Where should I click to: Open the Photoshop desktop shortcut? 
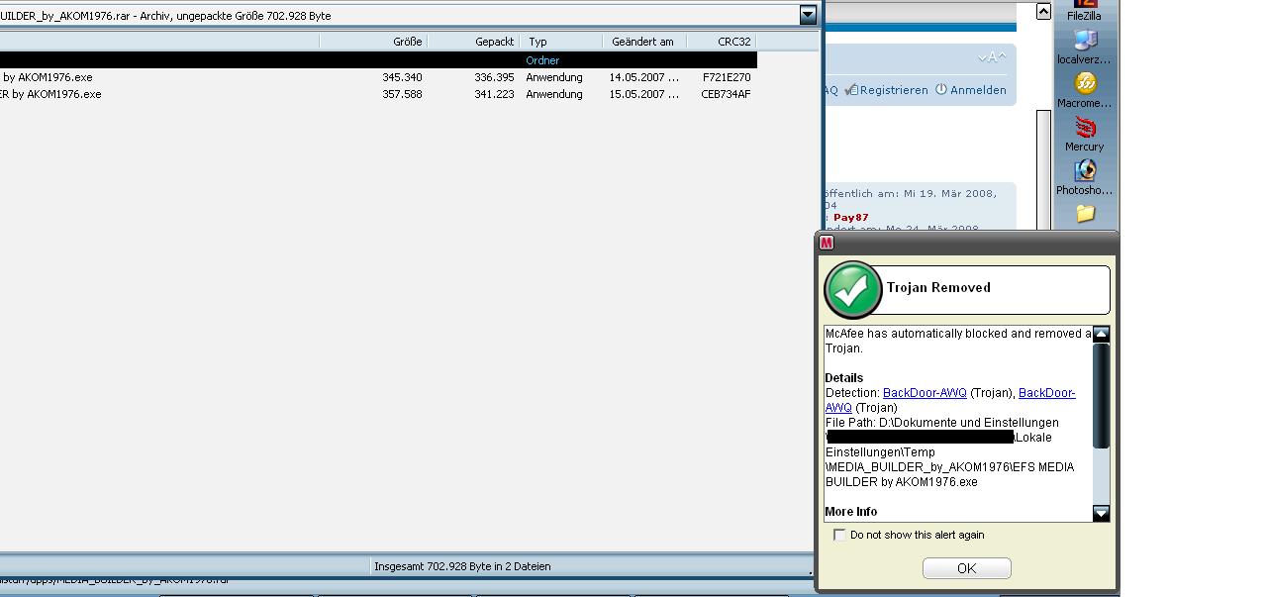click(x=1084, y=178)
